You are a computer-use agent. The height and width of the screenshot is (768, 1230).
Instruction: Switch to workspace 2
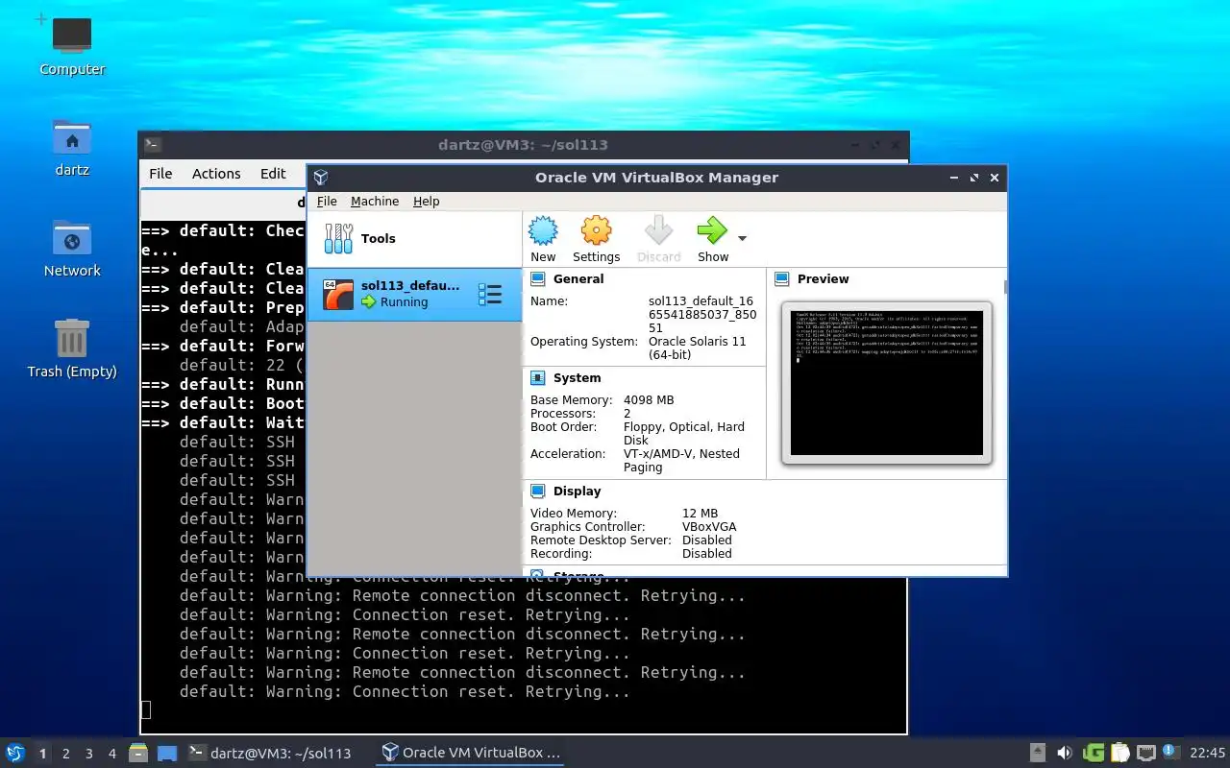tap(65, 754)
